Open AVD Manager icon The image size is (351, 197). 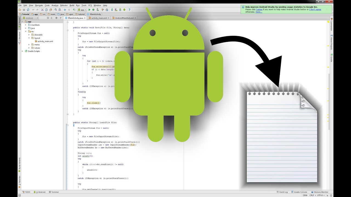point(116,10)
